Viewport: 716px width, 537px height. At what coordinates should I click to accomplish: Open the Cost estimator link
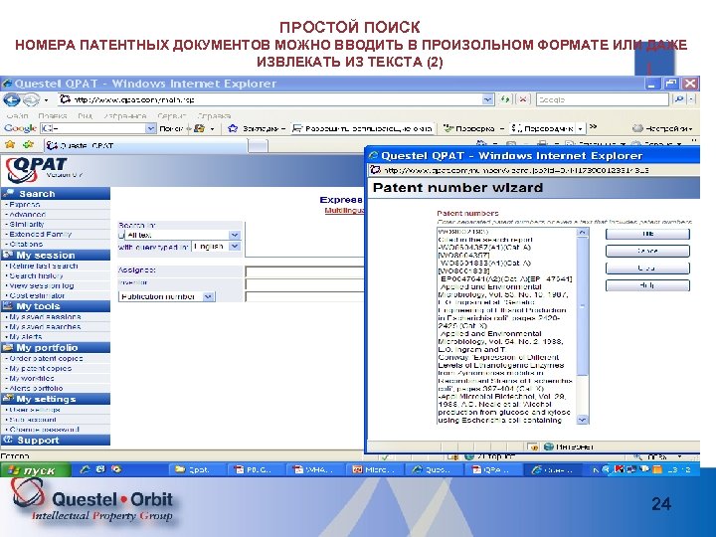click(37, 295)
